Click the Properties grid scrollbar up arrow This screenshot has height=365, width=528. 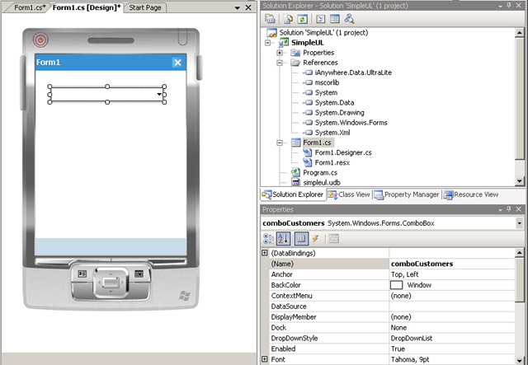(x=519, y=252)
